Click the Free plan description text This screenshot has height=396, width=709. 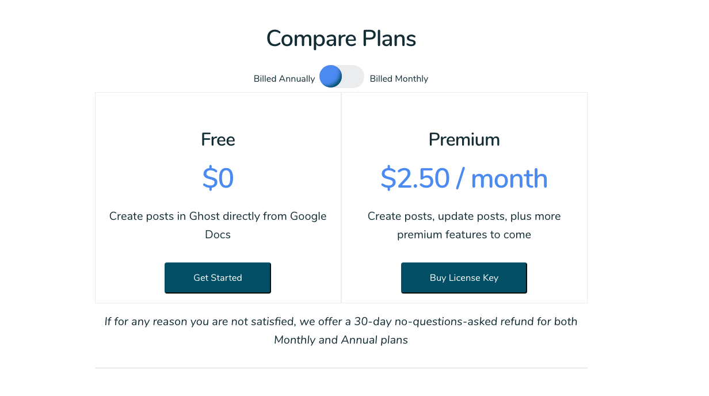click(218, 225)
